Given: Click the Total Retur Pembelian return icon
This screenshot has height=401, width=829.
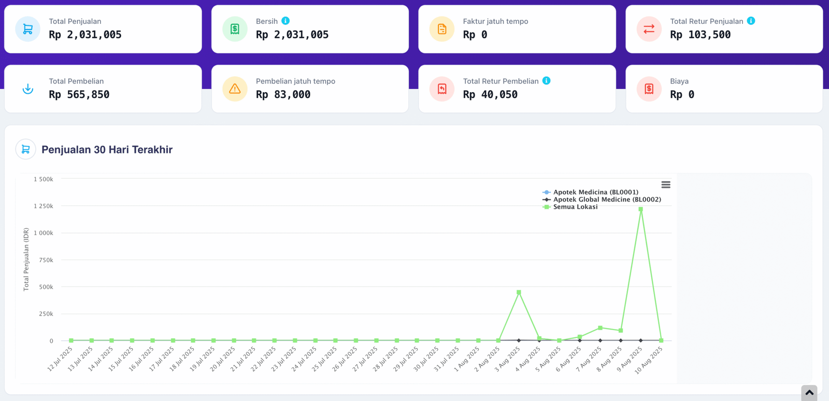Looking at the screenshot, I should [x=442, y=89].
